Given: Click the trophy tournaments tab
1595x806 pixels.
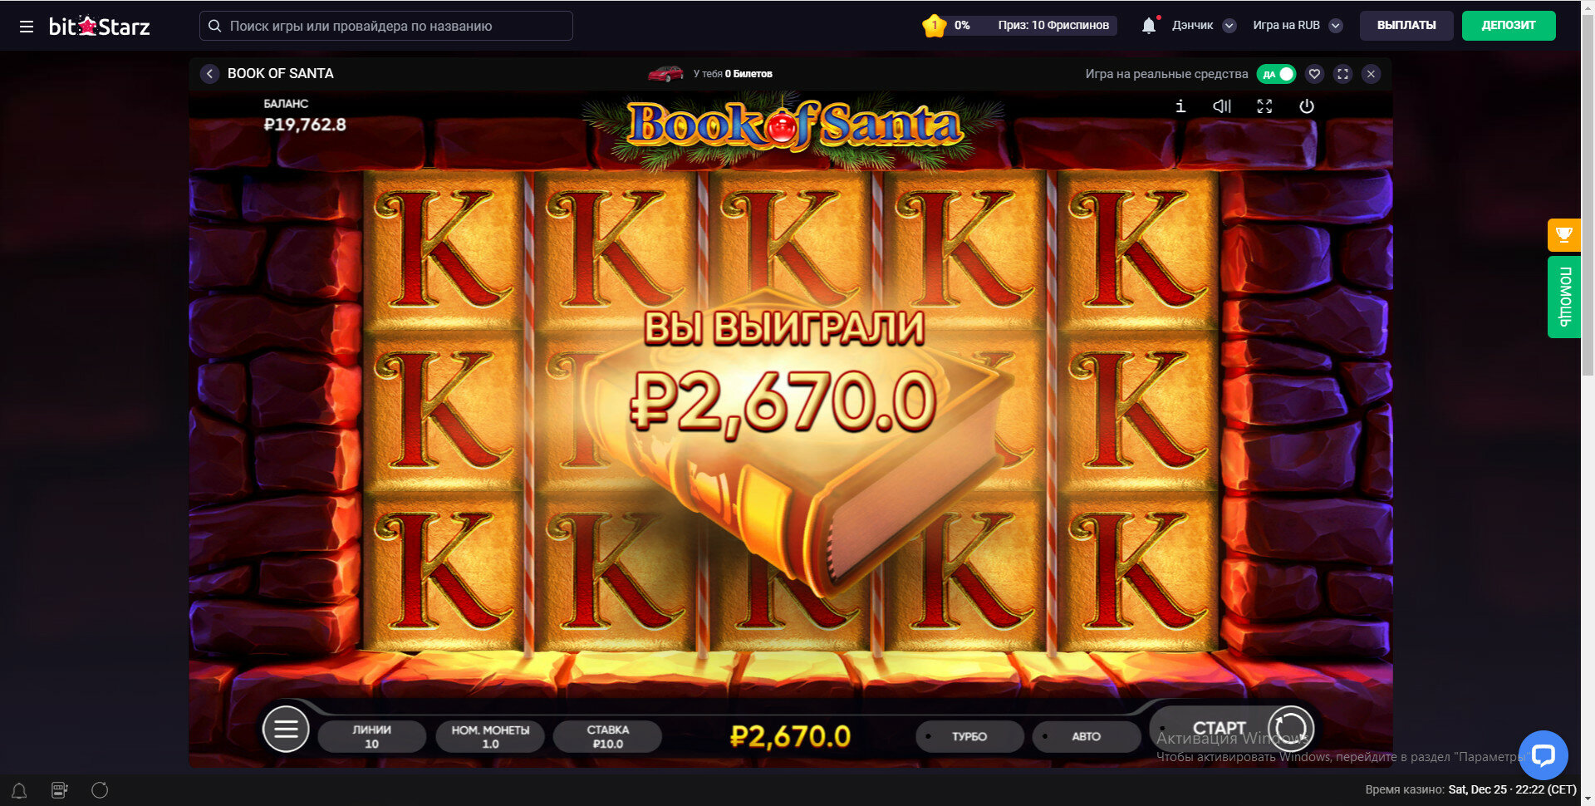Looking at the screenshot, I should [1563, 235].
